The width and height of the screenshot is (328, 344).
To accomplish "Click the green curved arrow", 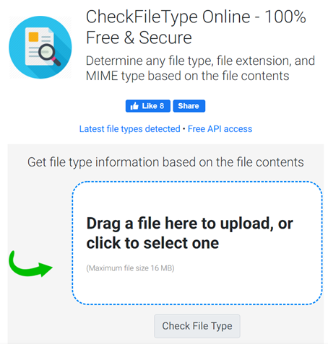I will tap(30, 264).
